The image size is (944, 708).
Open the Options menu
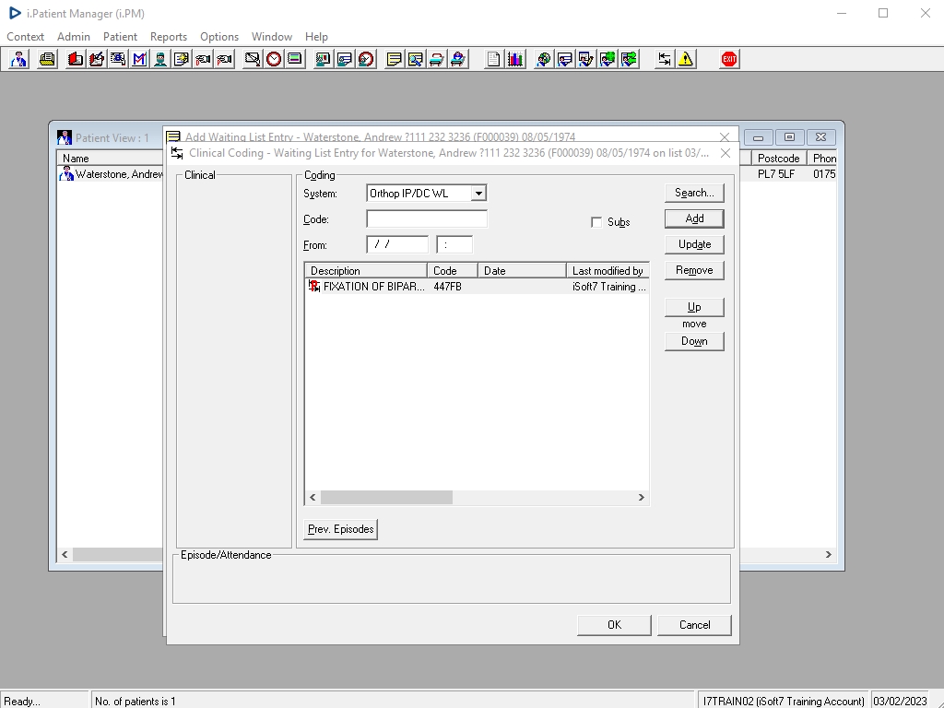click(x=219, y=37)
